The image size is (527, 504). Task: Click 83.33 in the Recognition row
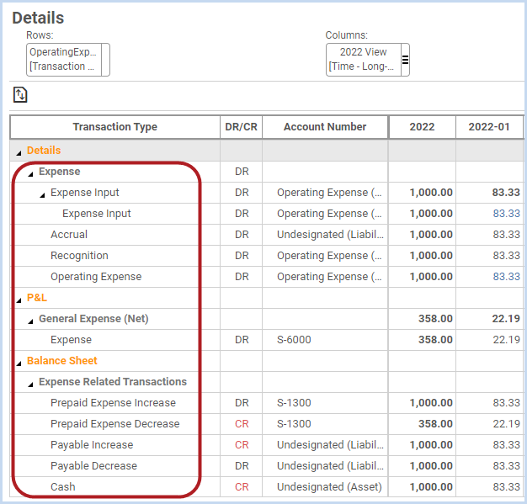pos(506,255)
